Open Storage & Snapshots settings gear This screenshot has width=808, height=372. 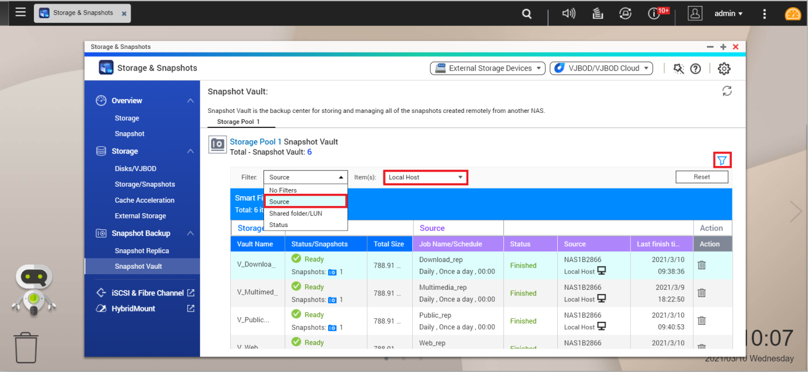723,69
